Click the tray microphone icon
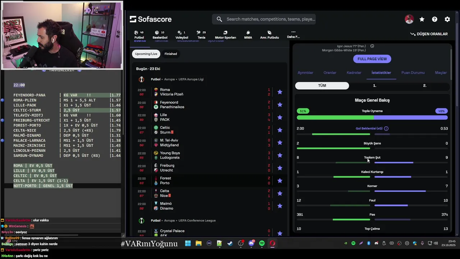This screenshot has width=460, height=259. point(422,244)
